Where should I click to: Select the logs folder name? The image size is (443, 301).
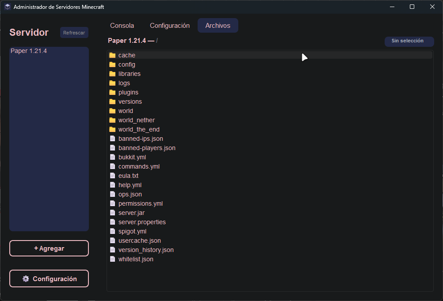[x=124, y=83]
